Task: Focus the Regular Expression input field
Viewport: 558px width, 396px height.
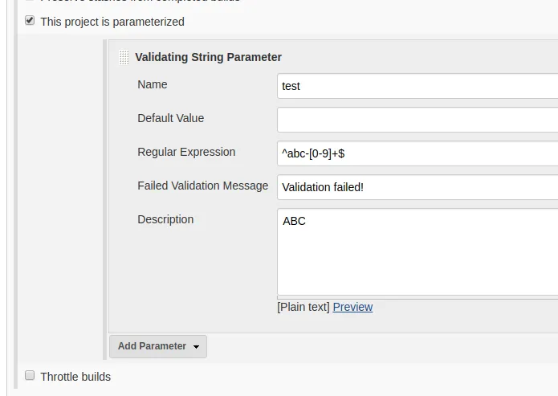Action: (417, 153)
